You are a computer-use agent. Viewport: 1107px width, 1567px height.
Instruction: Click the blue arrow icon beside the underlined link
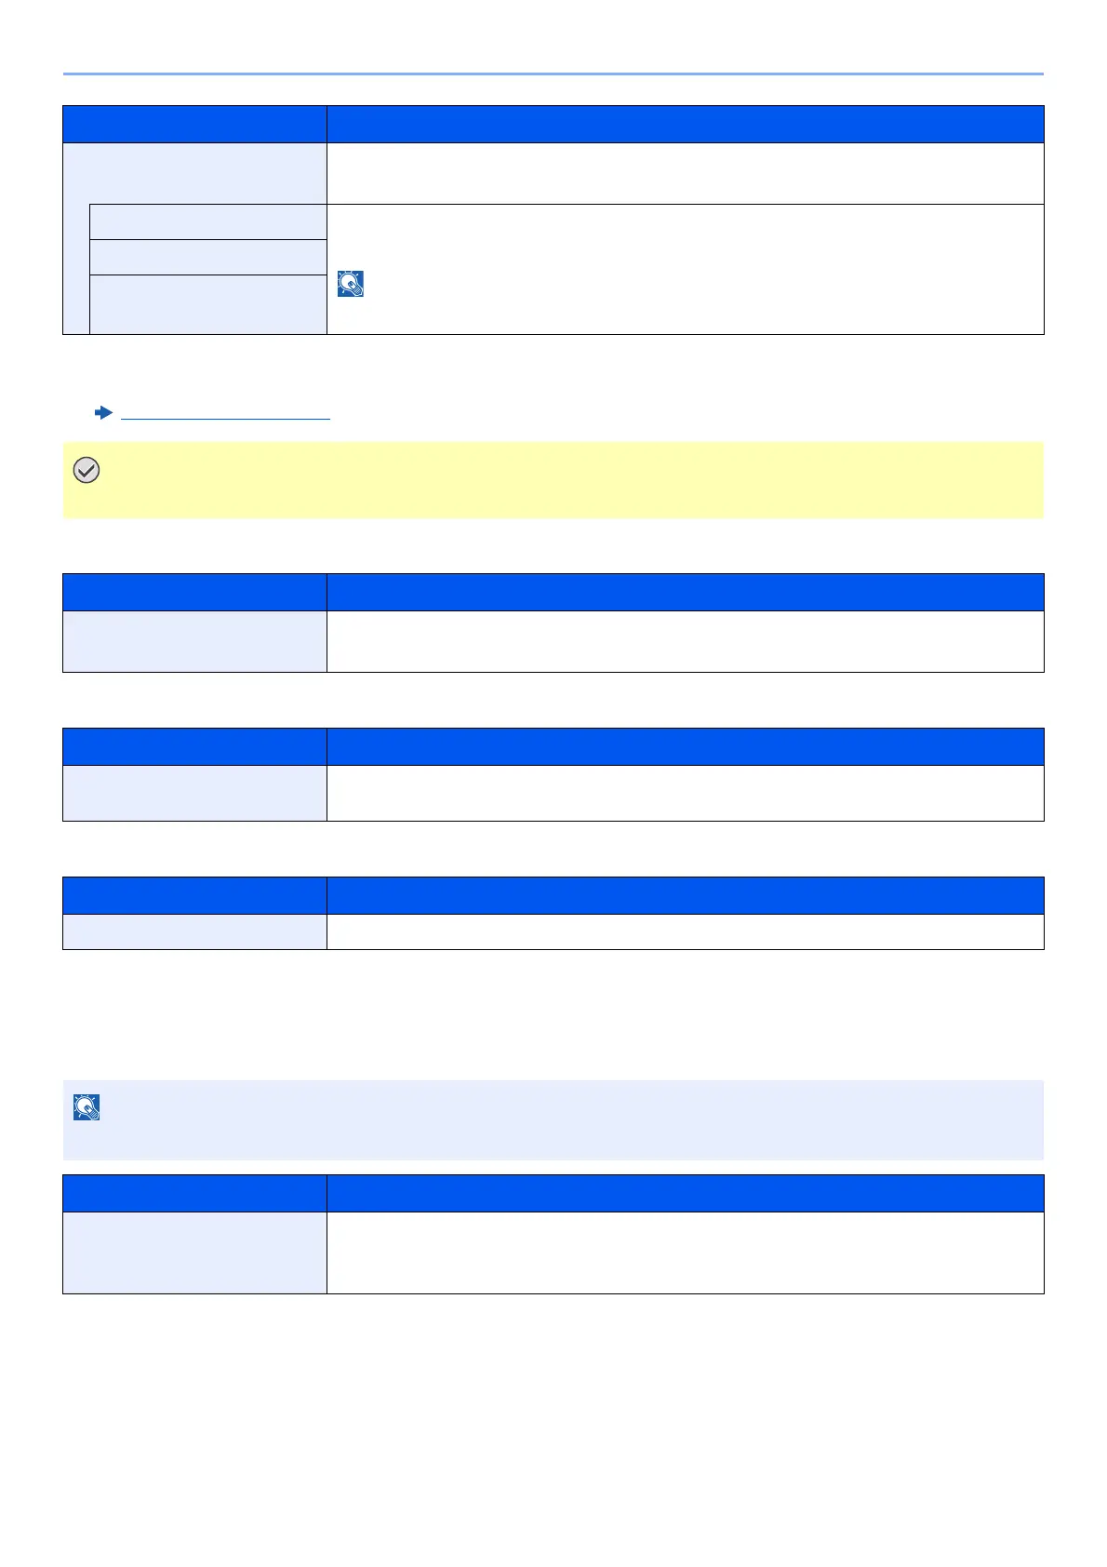103,412
